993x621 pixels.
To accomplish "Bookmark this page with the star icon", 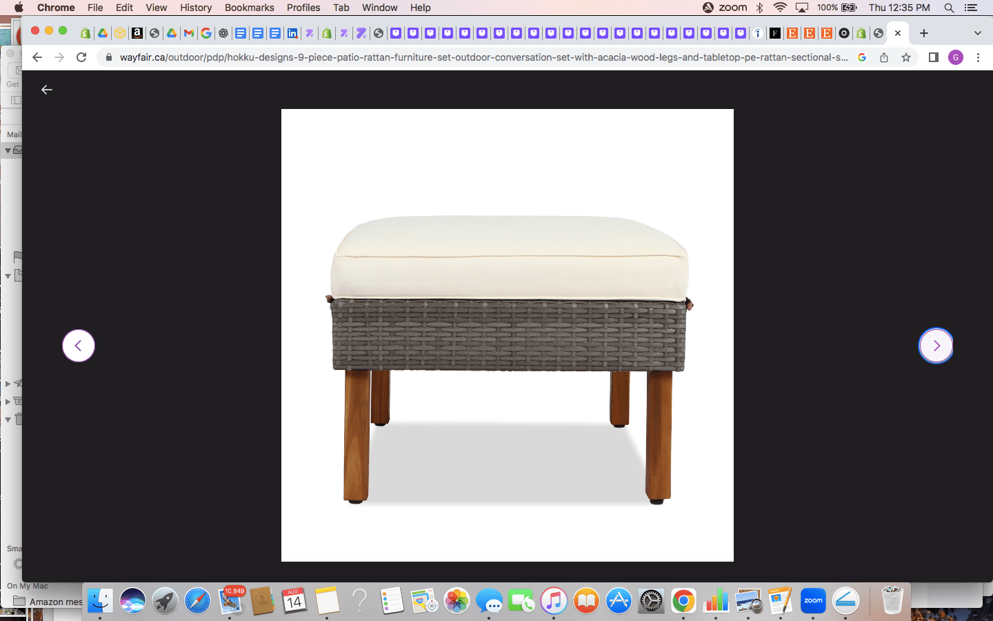I will click(906, 57).
